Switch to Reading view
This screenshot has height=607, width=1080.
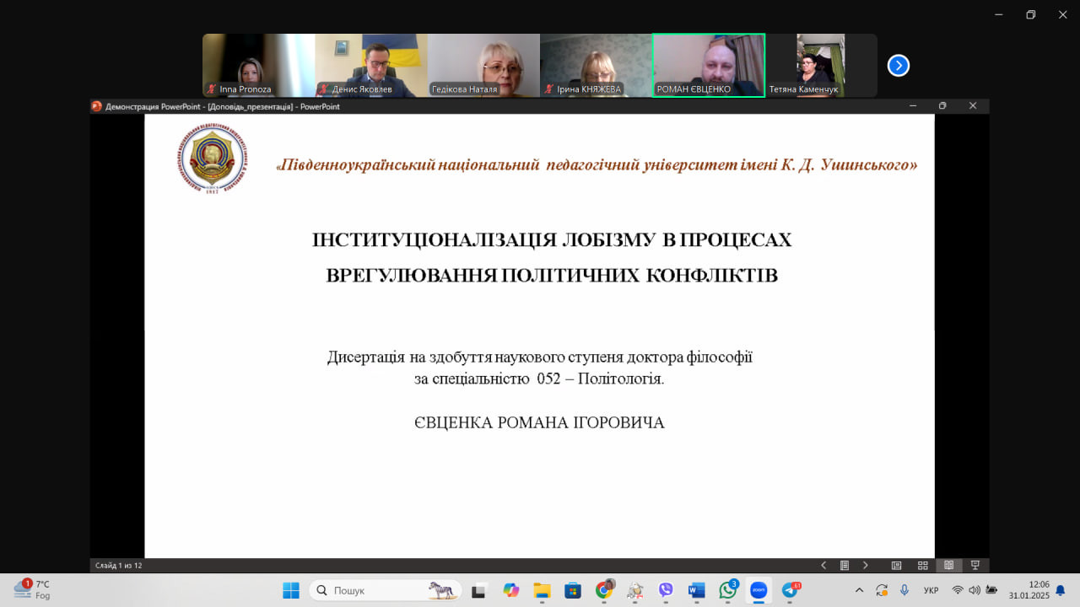coord(948,566)
